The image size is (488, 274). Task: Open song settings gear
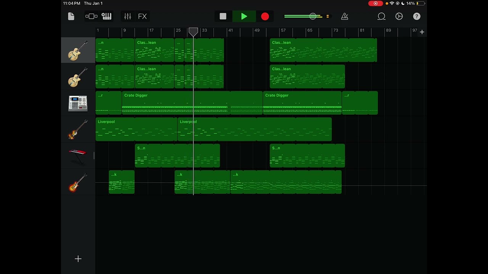click(399, 16)
